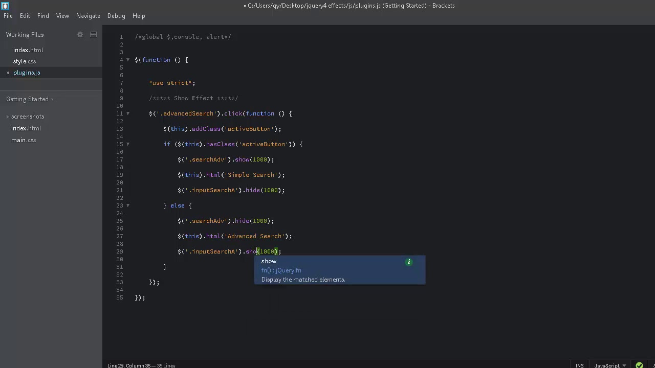Click the 'Line 29, Column 35' cursor status
The height and width of the screenshot is (368, 655).
pos(129,365)
